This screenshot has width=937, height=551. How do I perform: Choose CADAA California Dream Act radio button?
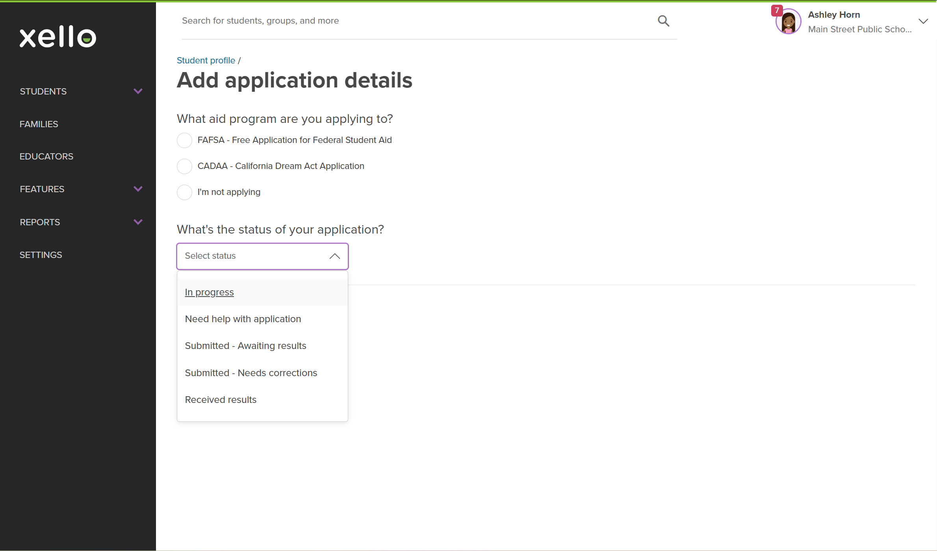tap(184, 166)
